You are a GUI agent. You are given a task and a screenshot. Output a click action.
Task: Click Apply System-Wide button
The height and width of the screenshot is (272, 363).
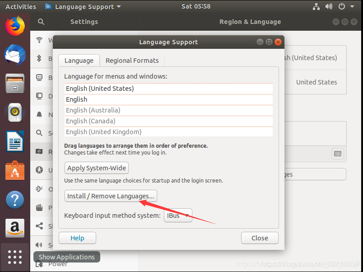click(x=97, y=168)
